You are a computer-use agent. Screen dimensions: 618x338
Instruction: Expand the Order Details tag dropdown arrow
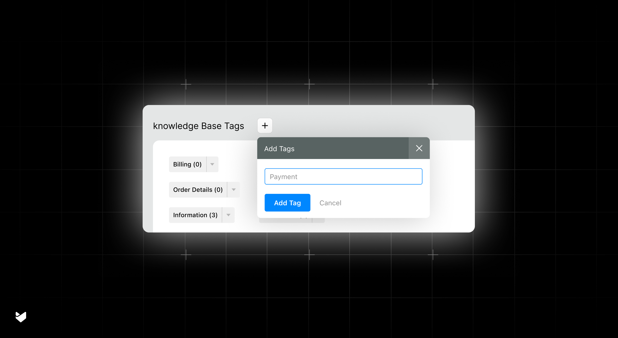[234, 190]
